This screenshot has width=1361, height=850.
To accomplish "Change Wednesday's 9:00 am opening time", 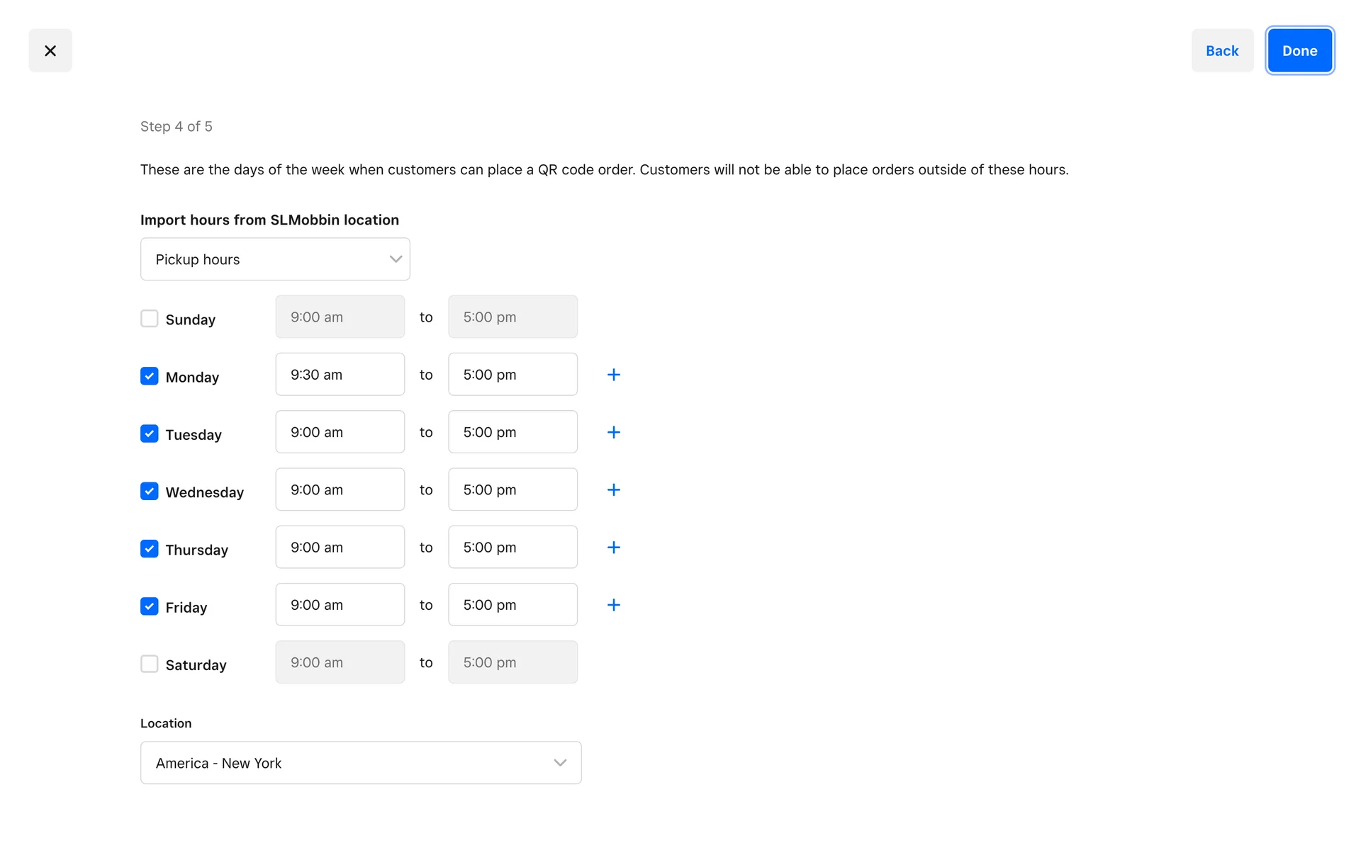I will (340, 489).
